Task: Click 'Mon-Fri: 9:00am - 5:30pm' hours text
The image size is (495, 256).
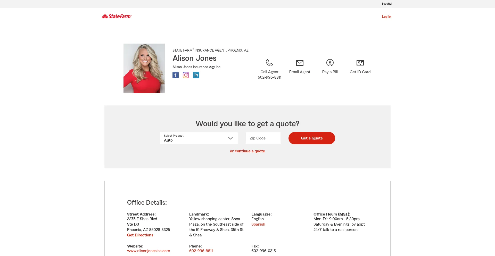Action: coord(336,219)
